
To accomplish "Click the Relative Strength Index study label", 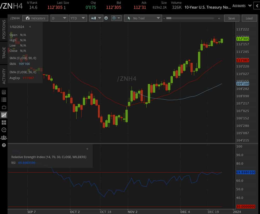I will [49, 157].
